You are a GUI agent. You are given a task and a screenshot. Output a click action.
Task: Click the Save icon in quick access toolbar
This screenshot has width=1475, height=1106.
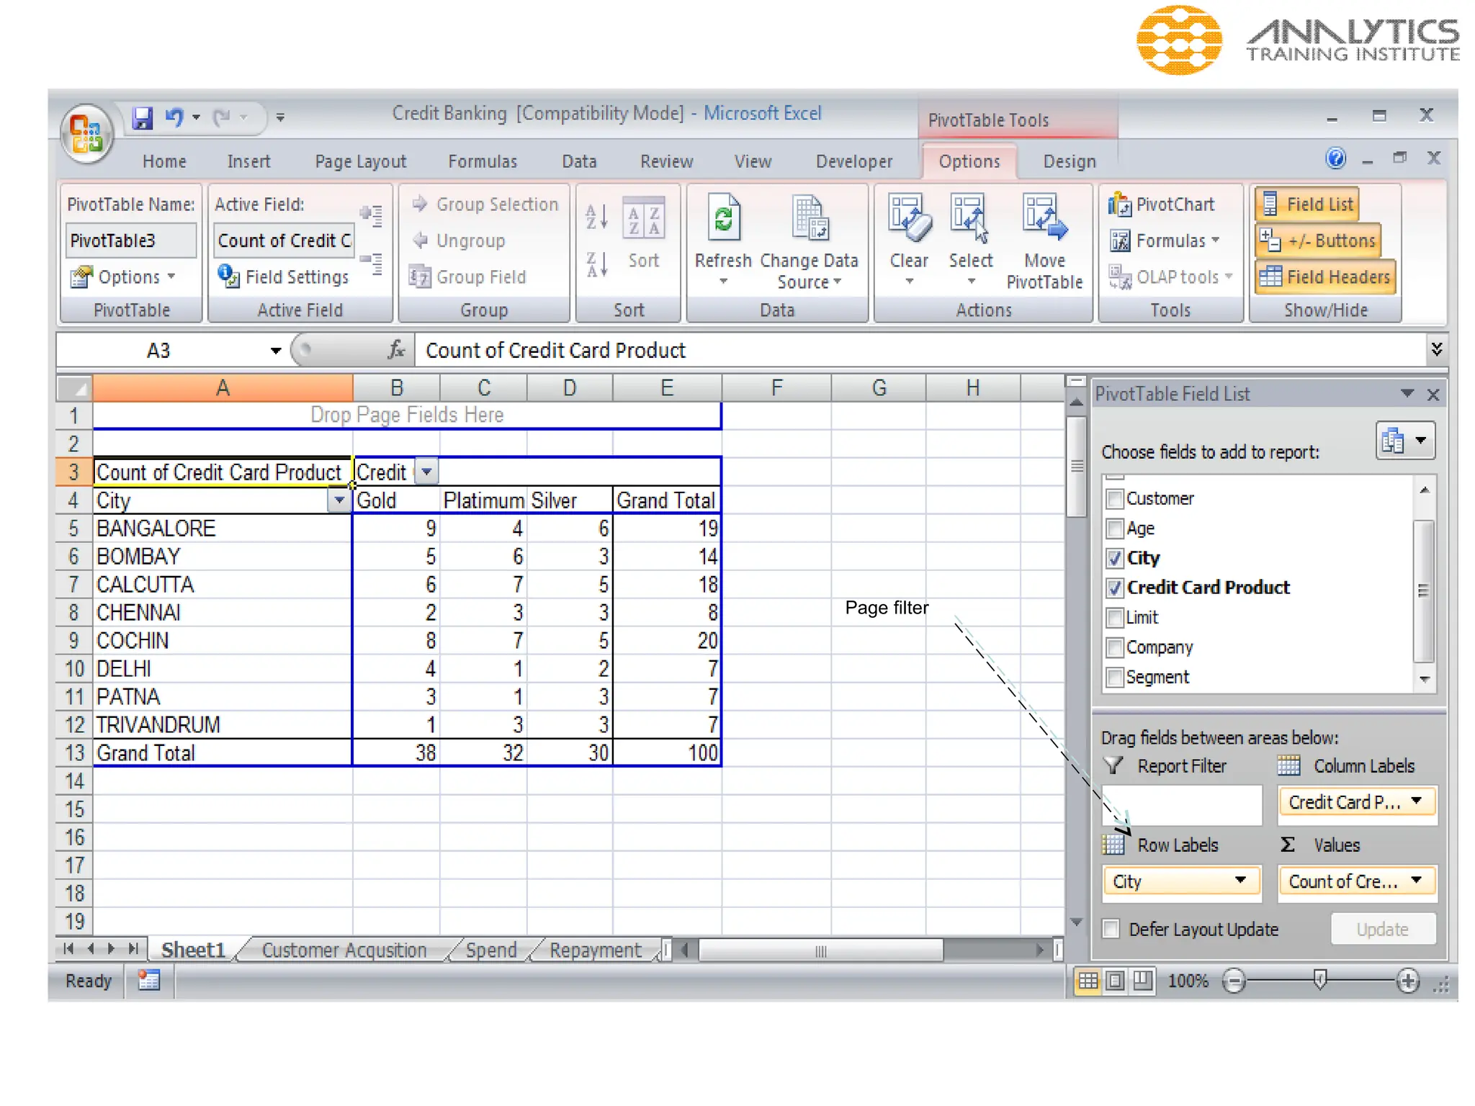(x=142, y=117)
